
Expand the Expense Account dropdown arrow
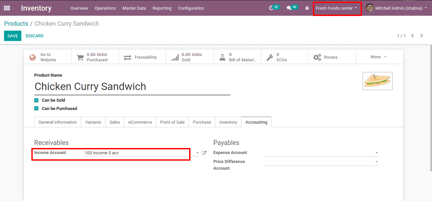coord(376,153)
